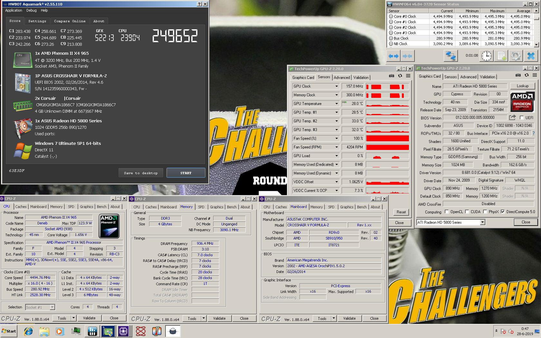Screen dimensions: 541x338
Task: Open Socket #1 selection dropdown in CPU-Z
Action: (40, 307)
